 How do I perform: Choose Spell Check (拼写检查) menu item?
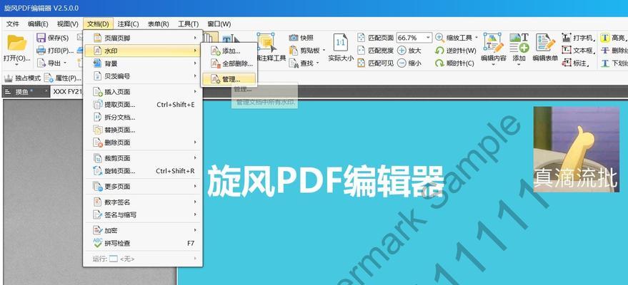(143, 243)
